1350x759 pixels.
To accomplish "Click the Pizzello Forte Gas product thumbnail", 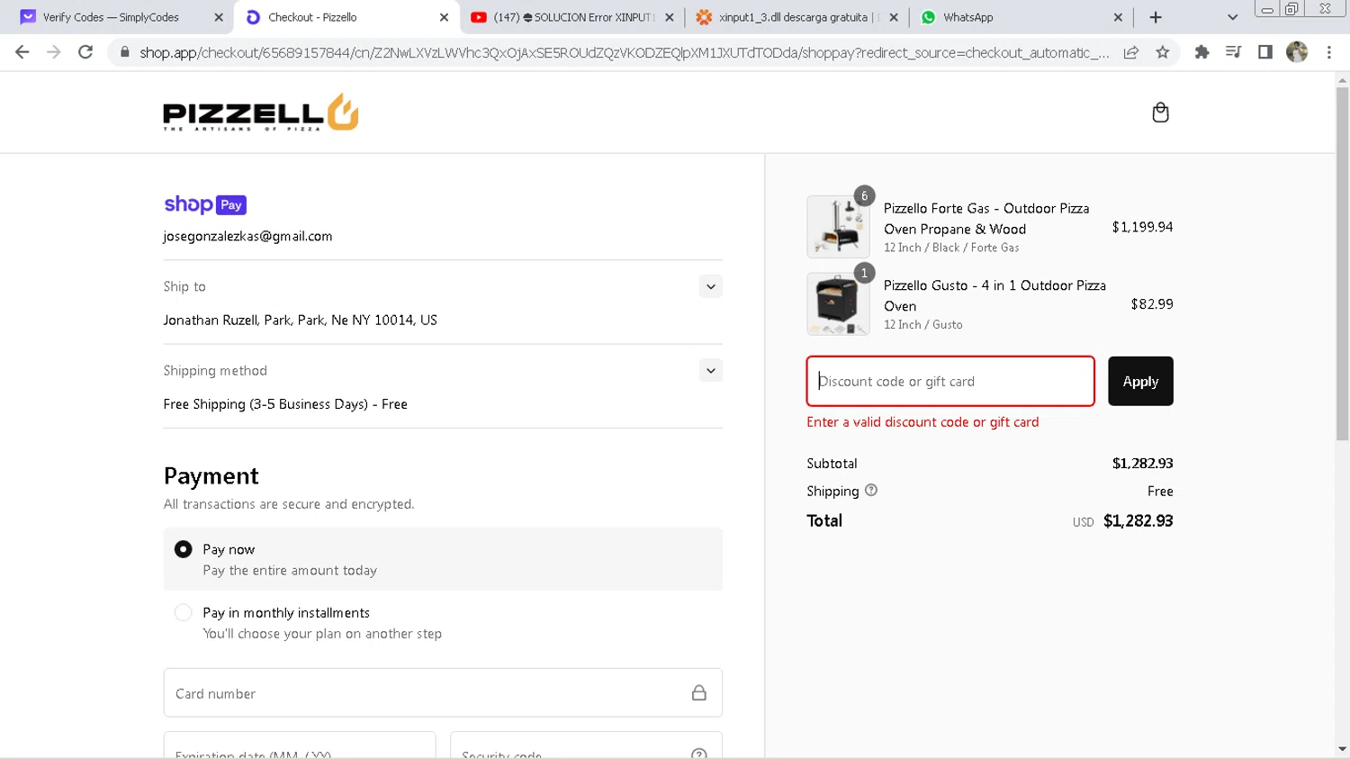I will point(838,227).
